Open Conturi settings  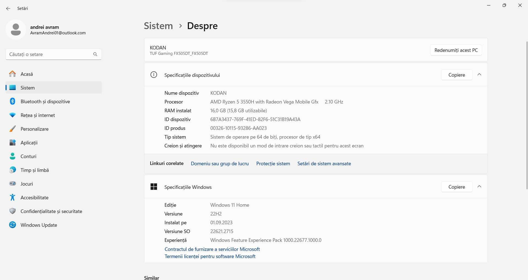[54, 156]
